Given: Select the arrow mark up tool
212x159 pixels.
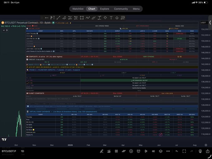Looking at the screenshot, I should [x=117, y=18].
